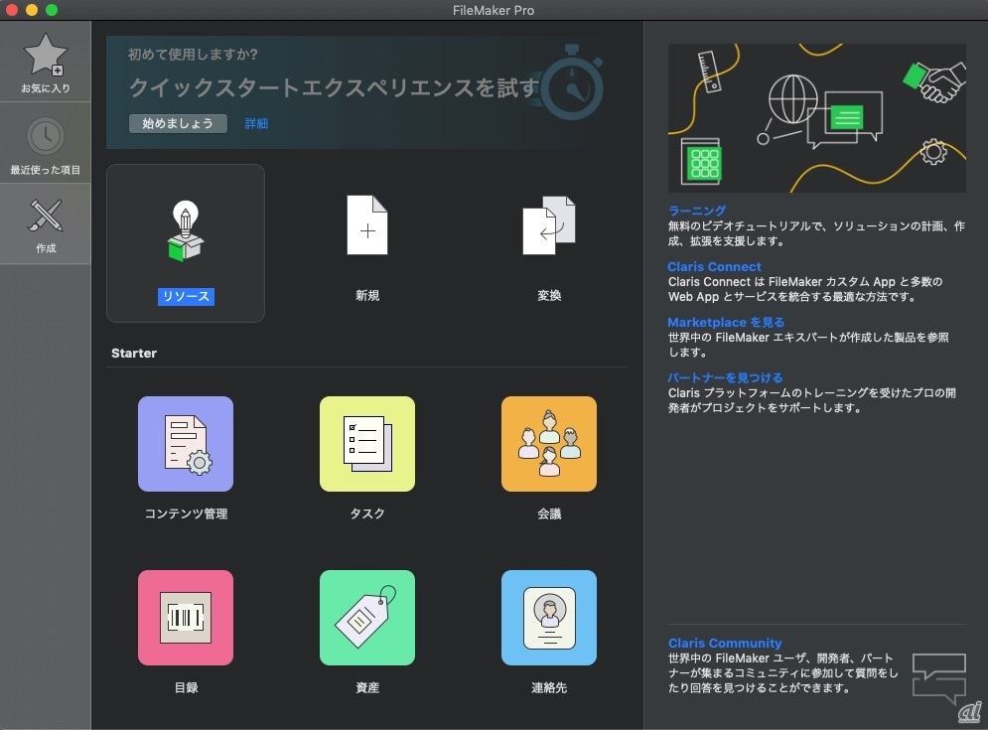Click the 最近使った項目 tab label
Viewport: 988px width, 730px height.
tap(46, 170)
